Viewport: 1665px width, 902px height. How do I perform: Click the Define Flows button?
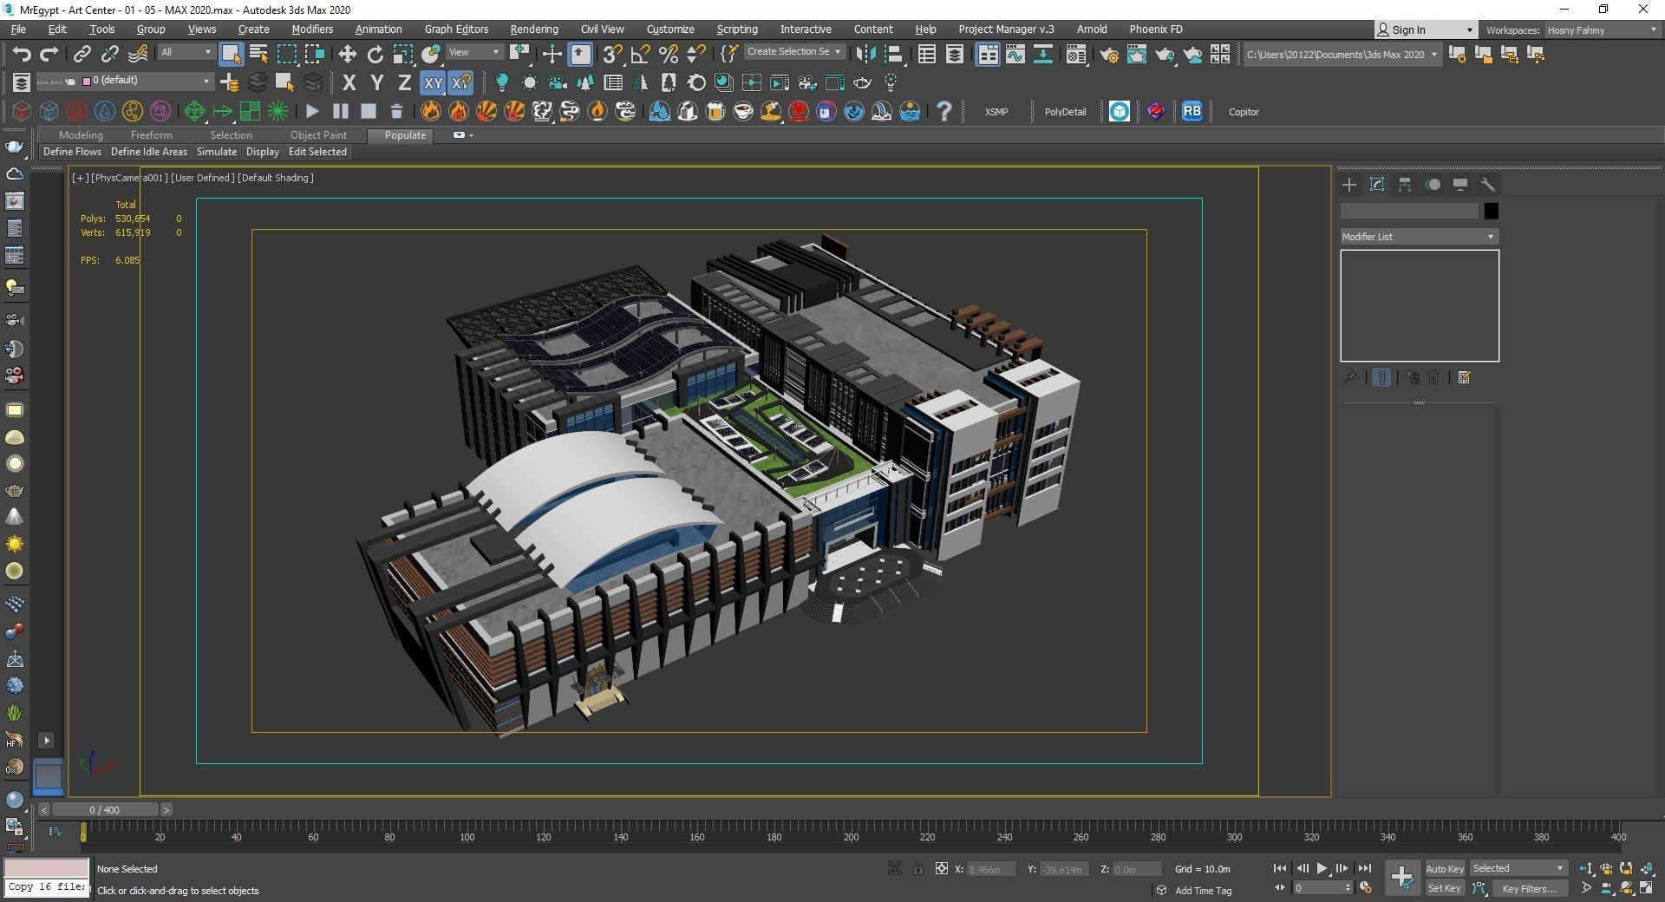[72, 152]
